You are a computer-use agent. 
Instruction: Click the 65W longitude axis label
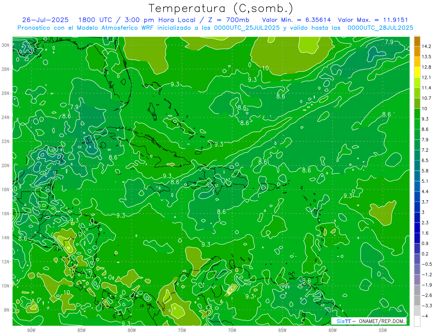click(282, 330)
